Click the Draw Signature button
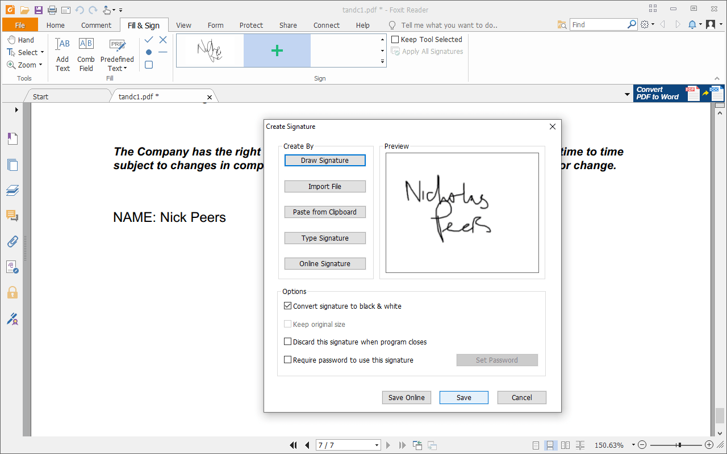The width and height of the screenshot is (727, 454). pos(325,160)
